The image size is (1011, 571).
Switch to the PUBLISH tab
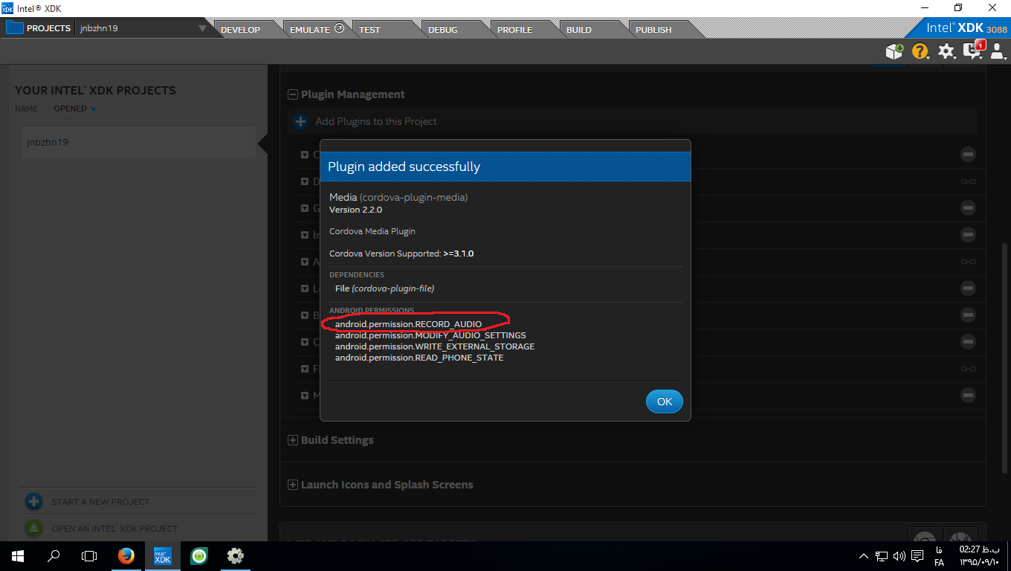click(653, 30)
